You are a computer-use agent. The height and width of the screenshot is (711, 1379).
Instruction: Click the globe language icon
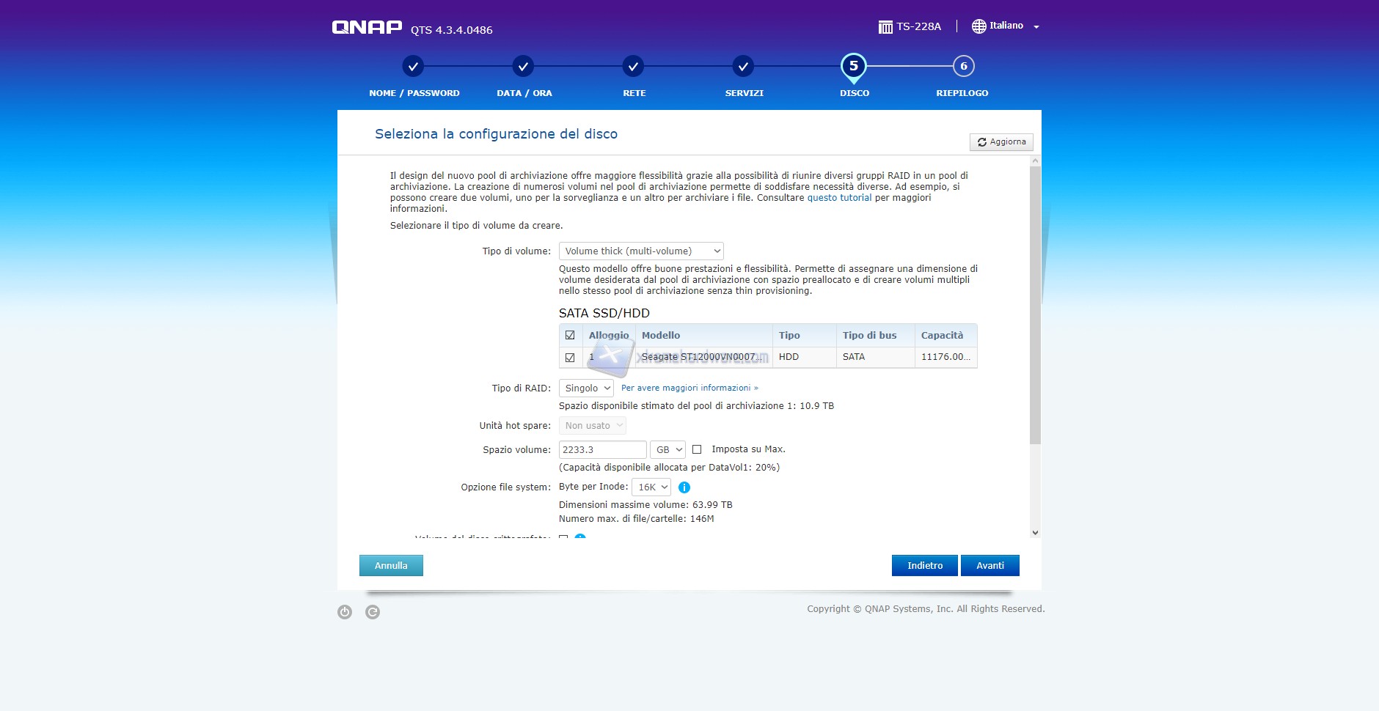point(979,26)
